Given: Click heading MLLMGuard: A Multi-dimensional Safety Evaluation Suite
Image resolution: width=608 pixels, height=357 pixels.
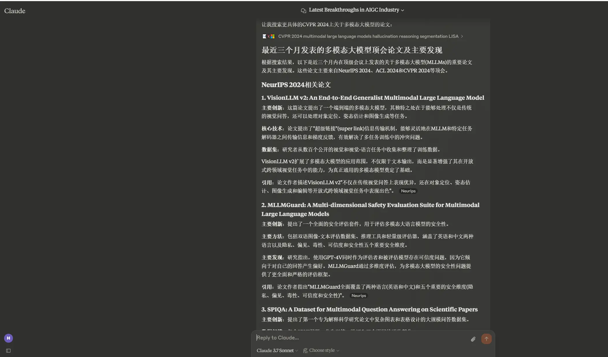Looking at the screenshot, I should coord(370,209).
